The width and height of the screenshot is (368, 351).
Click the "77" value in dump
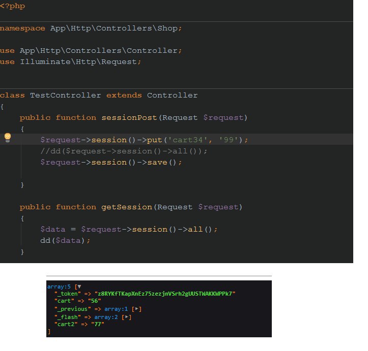pyautogui.click(x=98, y=324)
